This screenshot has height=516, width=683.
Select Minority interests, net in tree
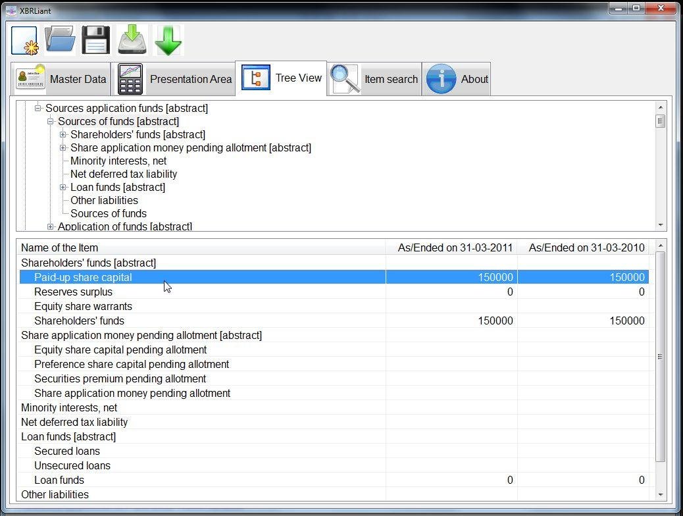[x=118, y=161]
